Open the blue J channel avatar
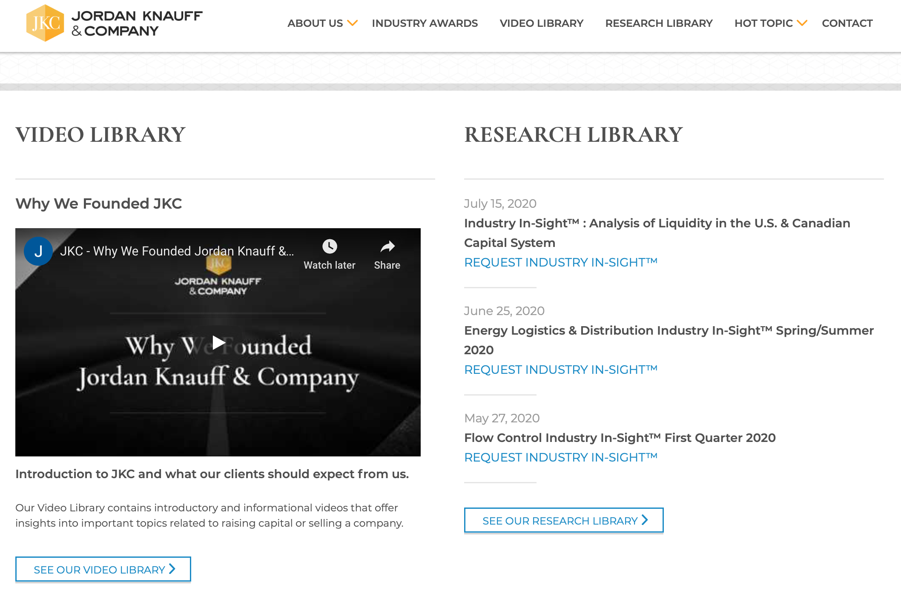This screenshot has height=608, width=901. [38, 251]
